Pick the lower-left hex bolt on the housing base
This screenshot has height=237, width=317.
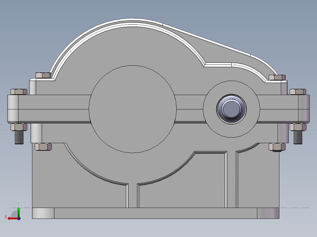point(43,147)
